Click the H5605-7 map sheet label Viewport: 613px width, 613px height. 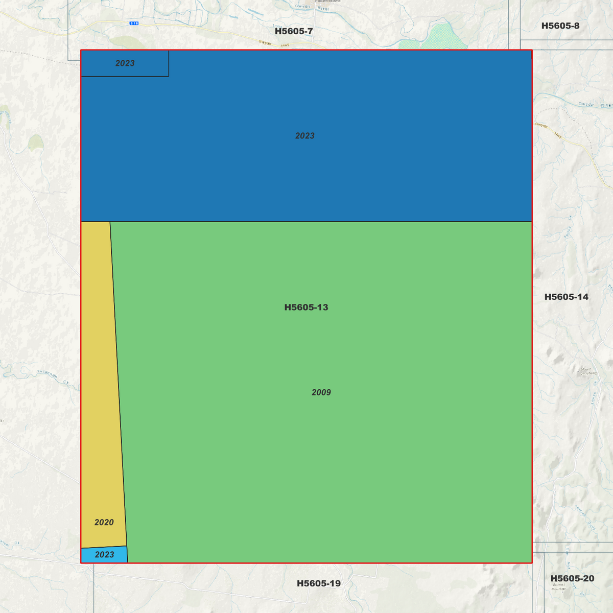294,31
